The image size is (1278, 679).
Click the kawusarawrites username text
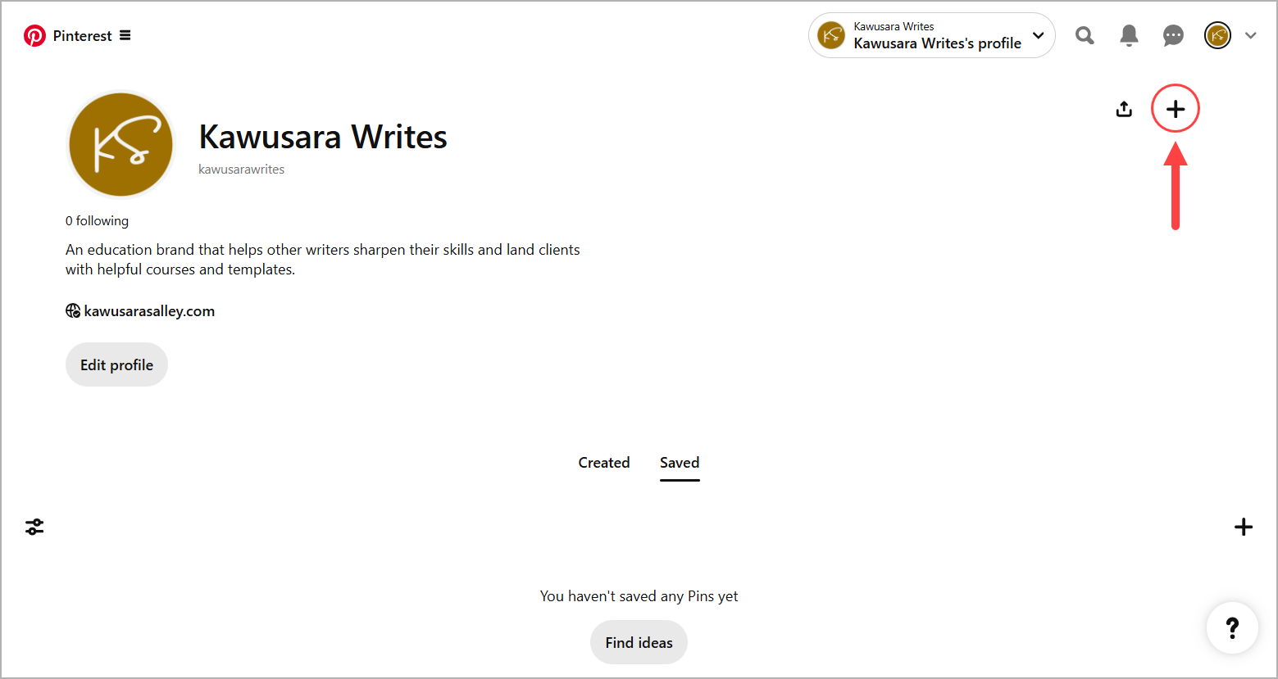coord(241,170)
